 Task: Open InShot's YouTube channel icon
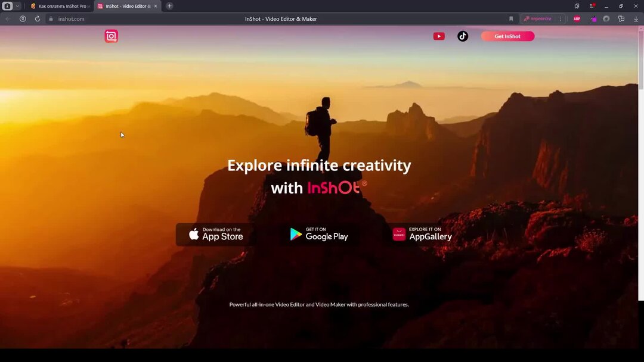coord(439,36)
